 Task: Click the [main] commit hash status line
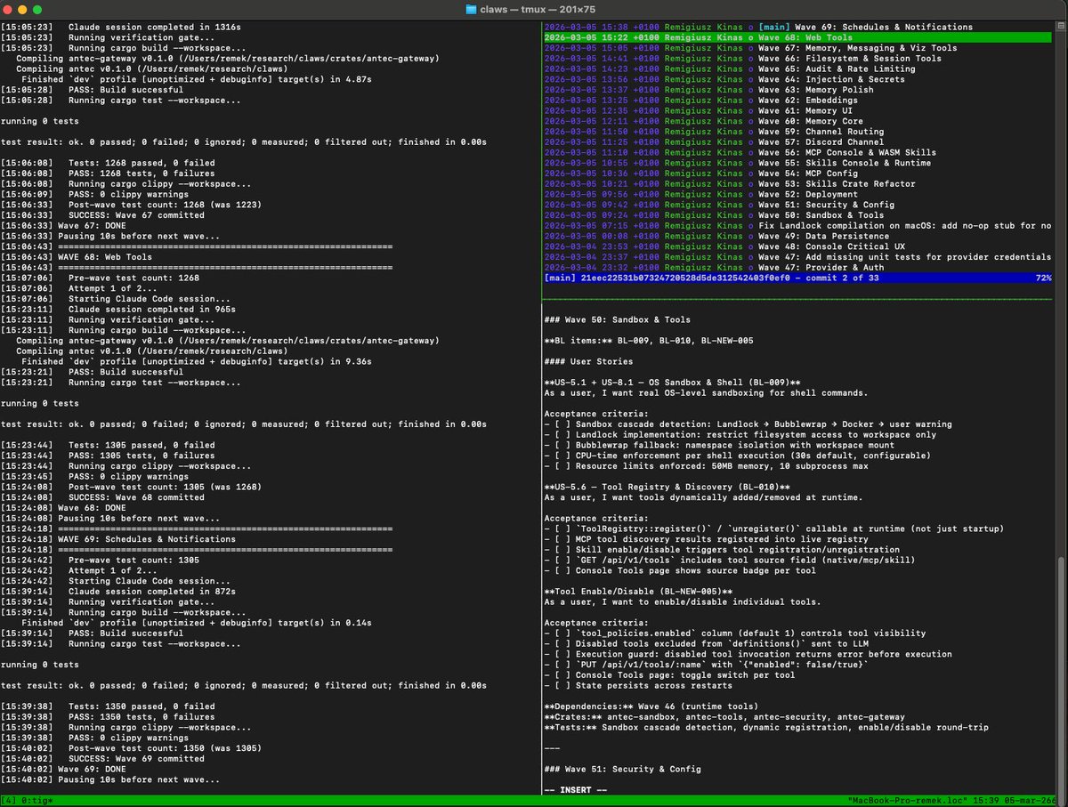click(798, 278)
